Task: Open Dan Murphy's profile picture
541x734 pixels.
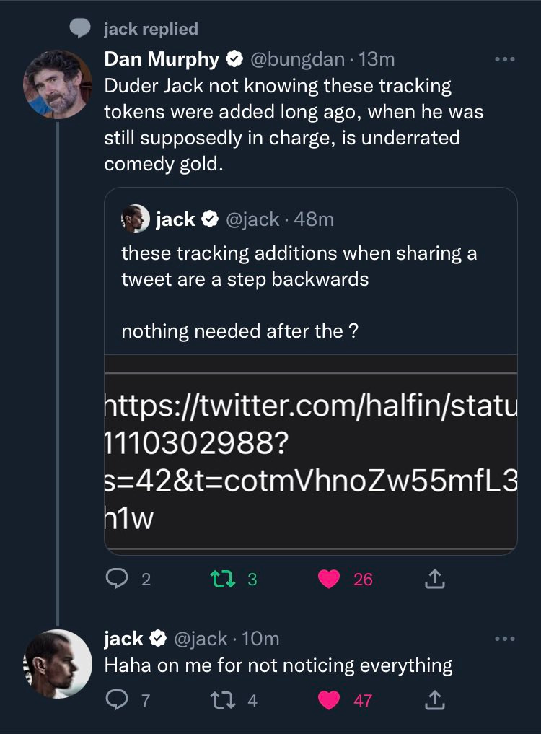Action: coord(58,84)
